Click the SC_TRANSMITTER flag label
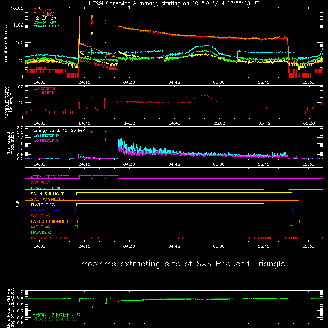This screenshot has width=328, height=328. pos(47,199)
